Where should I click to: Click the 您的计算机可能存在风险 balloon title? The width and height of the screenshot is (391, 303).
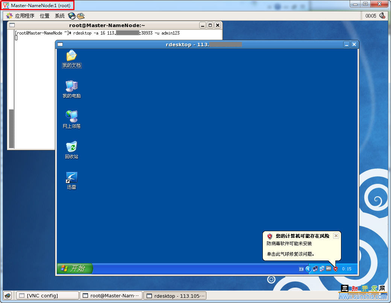(303, 236)
